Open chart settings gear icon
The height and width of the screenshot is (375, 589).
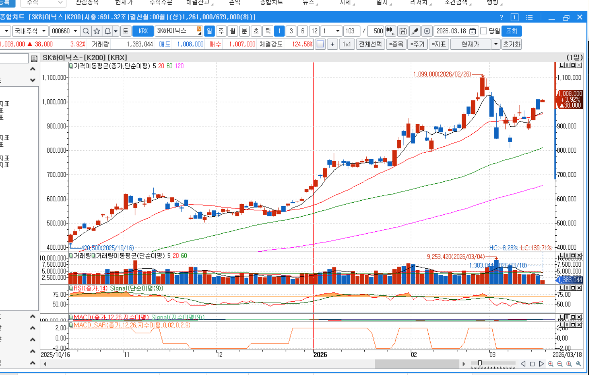point(427,31)
